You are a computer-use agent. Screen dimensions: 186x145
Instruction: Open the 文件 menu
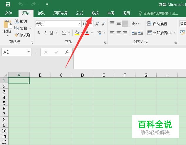[9, 13]
